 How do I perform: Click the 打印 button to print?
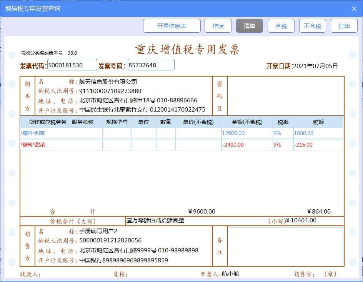(344, 26)
